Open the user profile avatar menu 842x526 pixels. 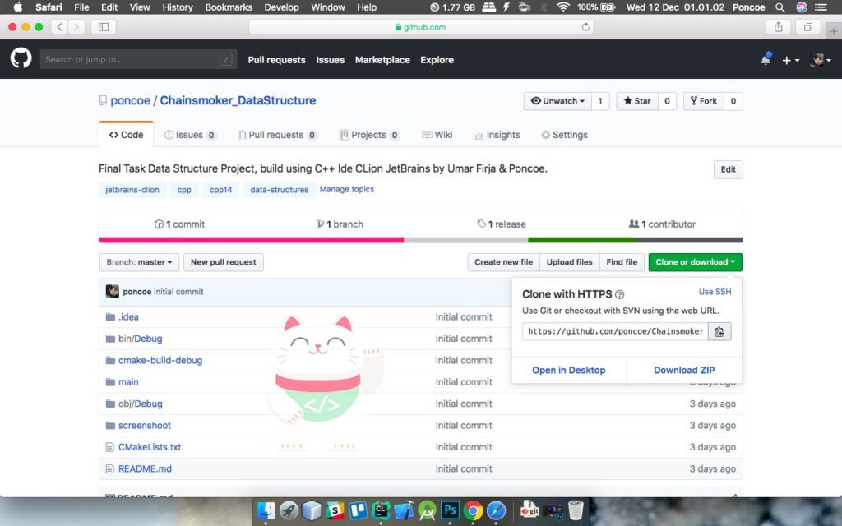[821, 60]
